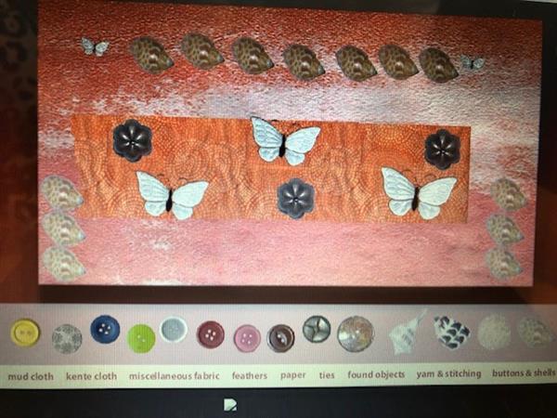This screenshot has width=557, height=418.
Task: Select the bottom pale shell on the right edge
Action: pyautogui.click(x=503, y=263)
